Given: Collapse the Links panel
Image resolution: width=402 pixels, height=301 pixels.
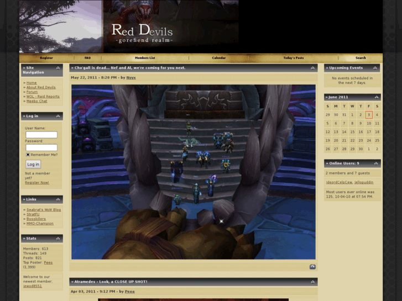Looking at the screenshot, I should tap(58, 199).
